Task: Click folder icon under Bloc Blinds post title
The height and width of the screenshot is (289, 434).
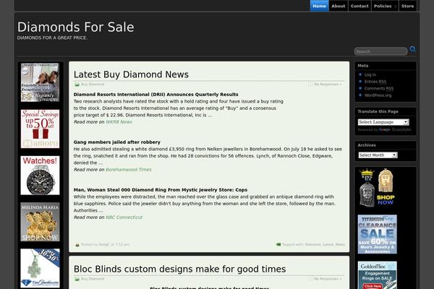Action: click(x=77, y=279)
